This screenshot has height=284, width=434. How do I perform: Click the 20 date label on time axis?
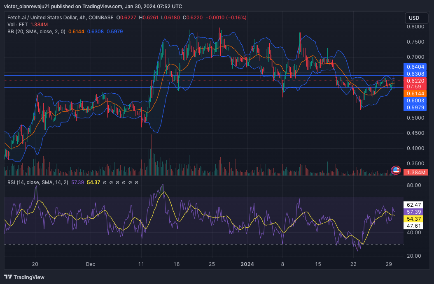[x=35, y=264]
